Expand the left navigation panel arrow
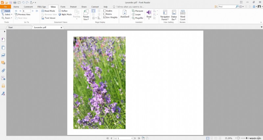This screenshot has height=140, width=263. (x=5, y=31)
